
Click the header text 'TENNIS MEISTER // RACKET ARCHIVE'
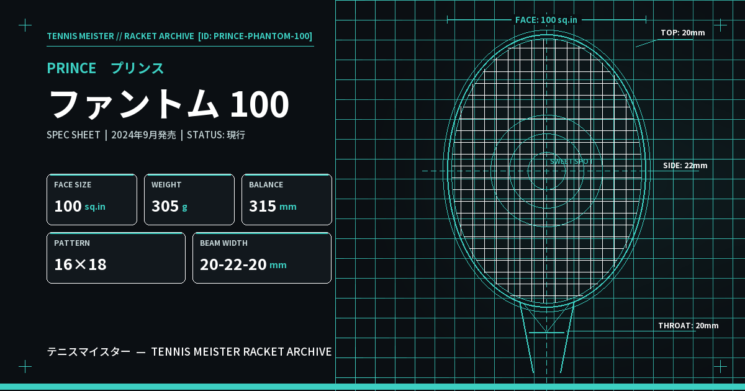tap(120, 36)
